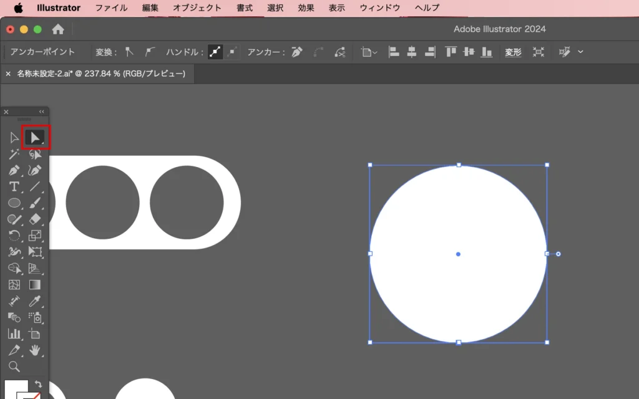Image resolution: width=639 pixels, height=399 pixels.
Task: Select the Zoom magnifier tool
Action: click(14, 366)
